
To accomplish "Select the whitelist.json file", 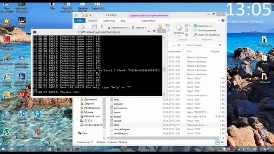I will (x=119, y=133).
